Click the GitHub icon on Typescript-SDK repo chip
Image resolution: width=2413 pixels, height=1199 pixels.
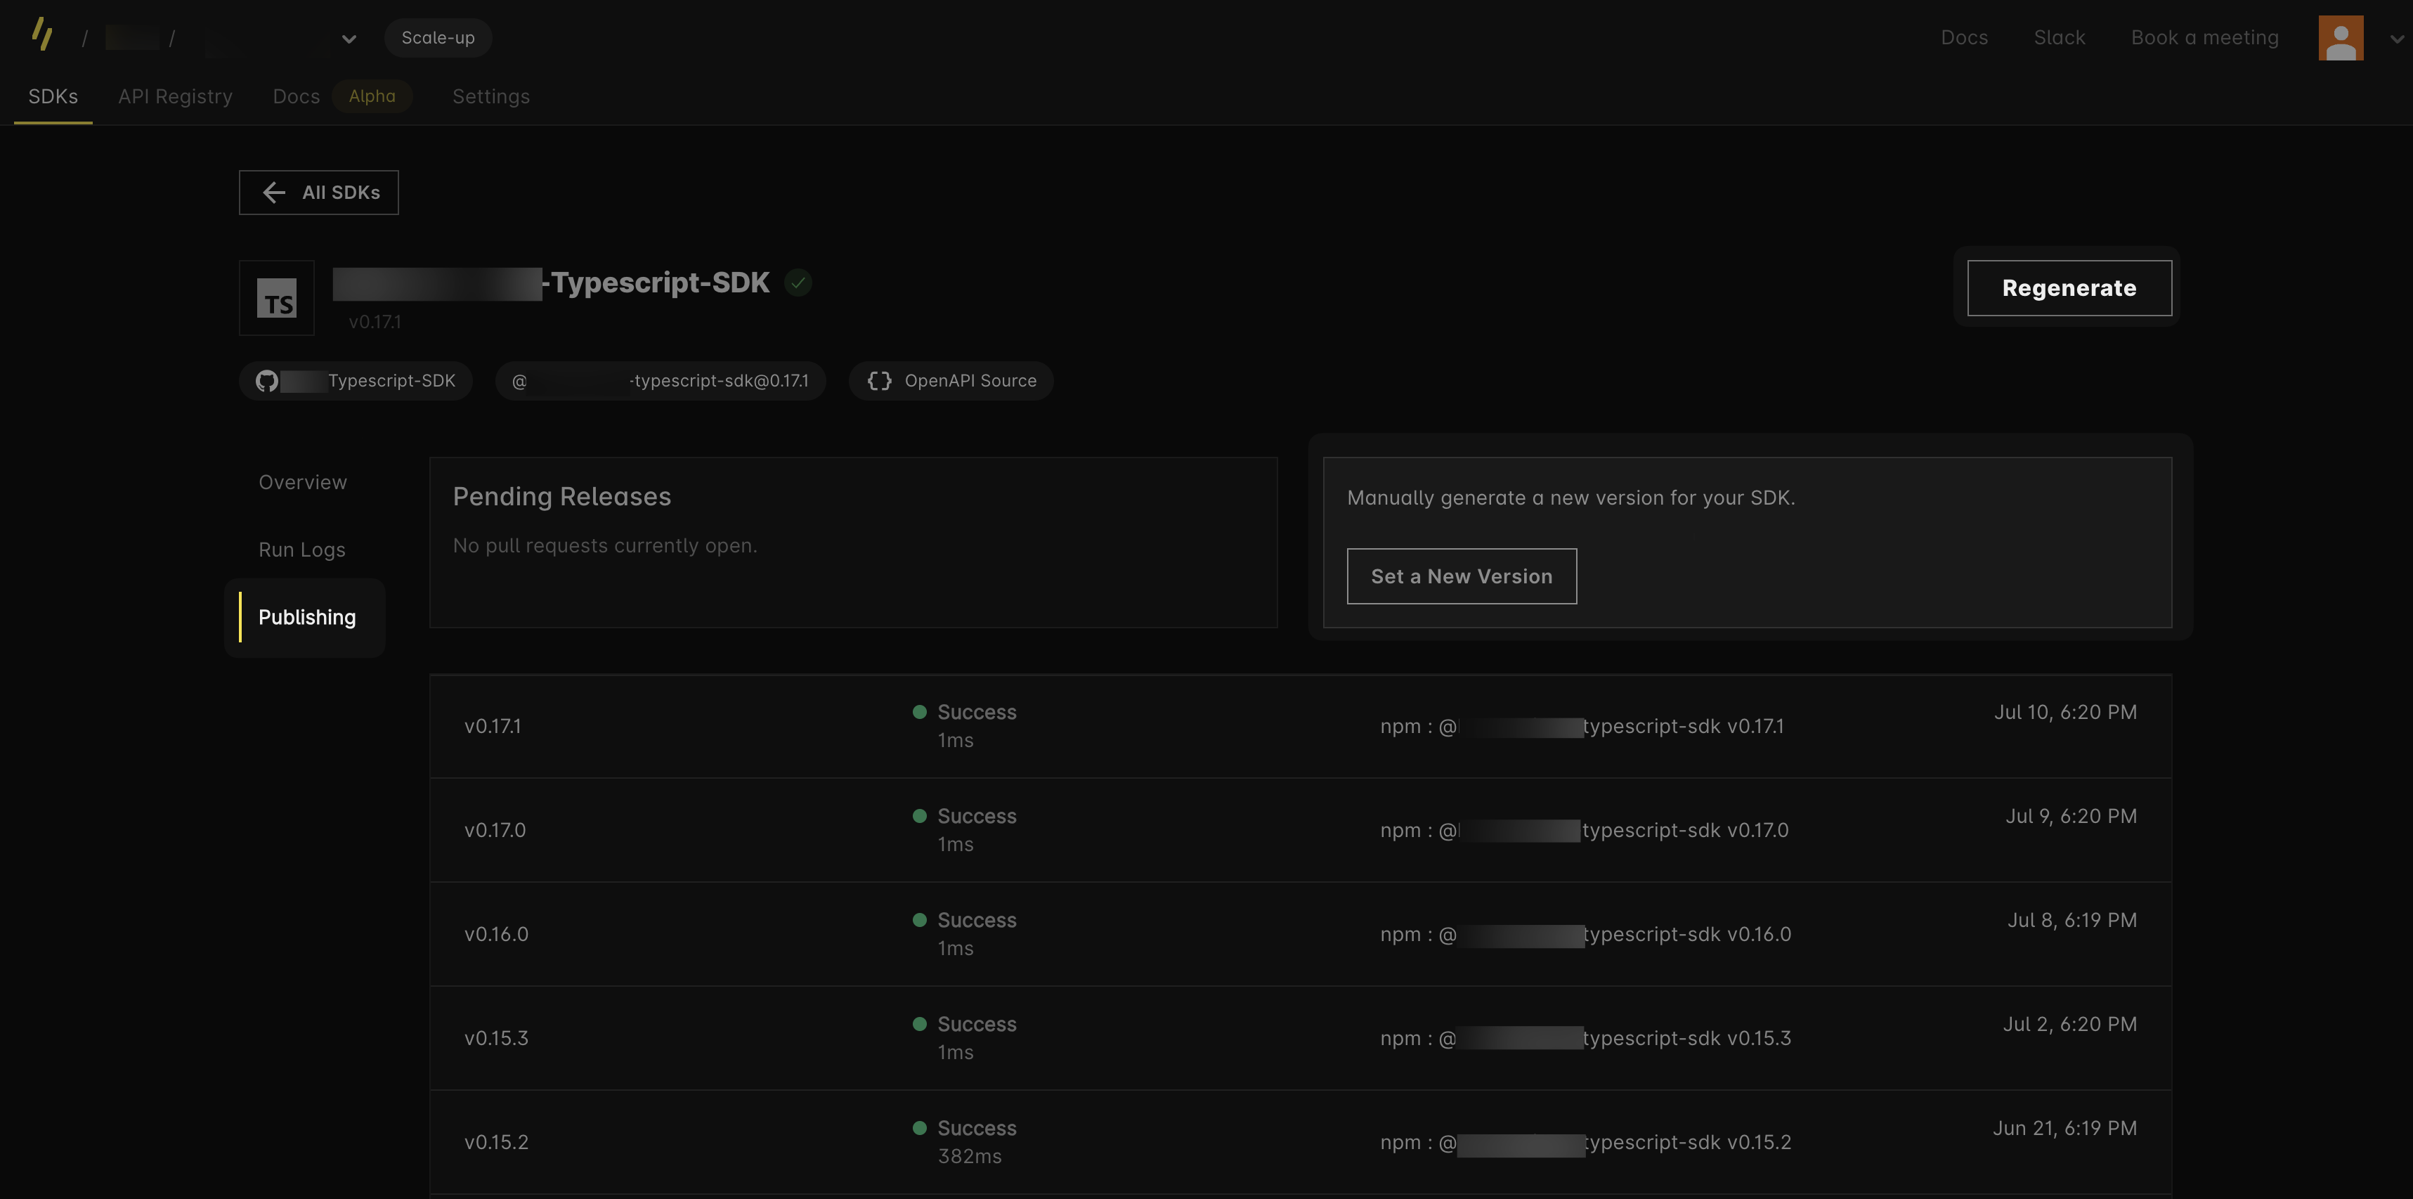267,381
